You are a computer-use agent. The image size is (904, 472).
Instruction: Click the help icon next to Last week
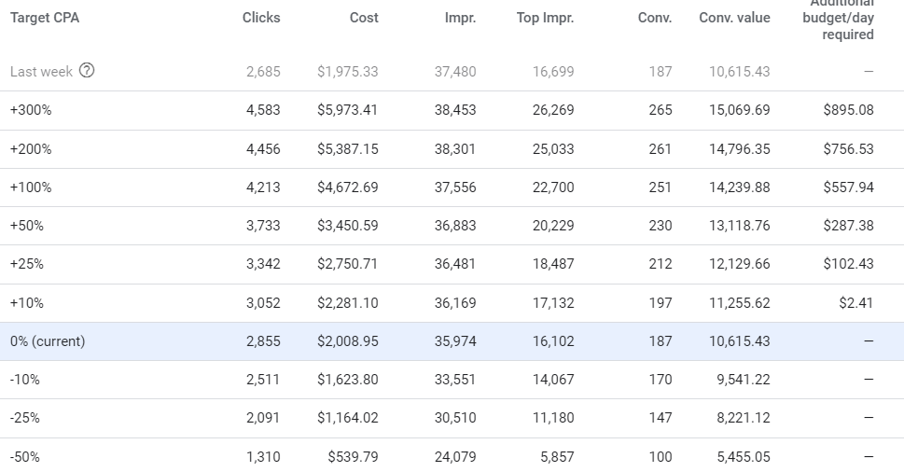tap(87, 71)
